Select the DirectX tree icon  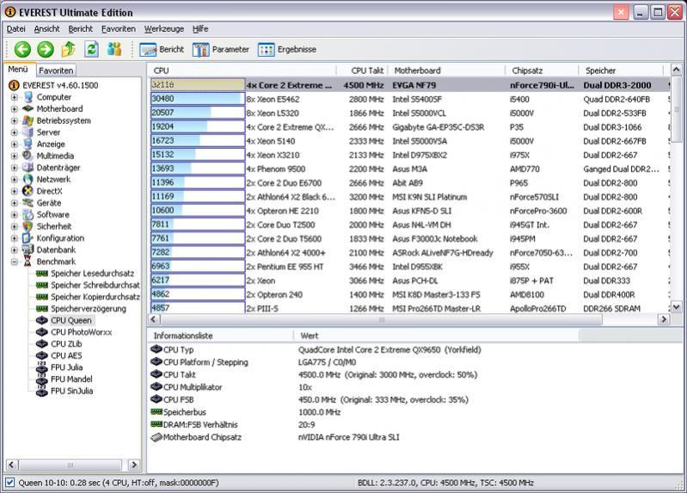click(x=28, y=191)
